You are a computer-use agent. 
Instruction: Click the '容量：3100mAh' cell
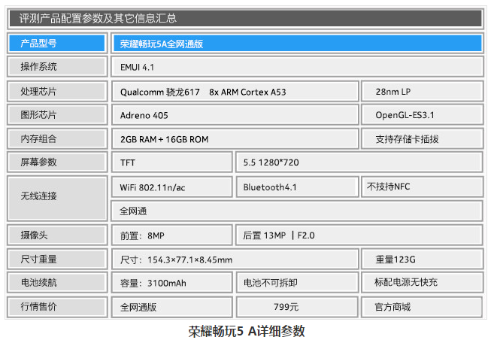point(171,283)
